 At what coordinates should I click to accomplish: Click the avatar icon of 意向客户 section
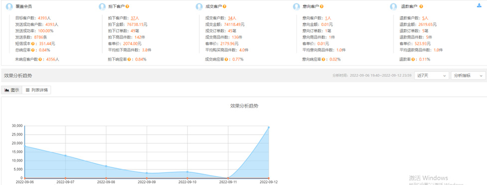[x=297, y=6]
